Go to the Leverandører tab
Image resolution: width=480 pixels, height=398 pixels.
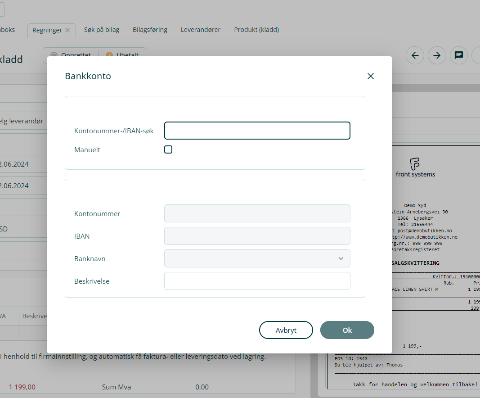point(201,30)
